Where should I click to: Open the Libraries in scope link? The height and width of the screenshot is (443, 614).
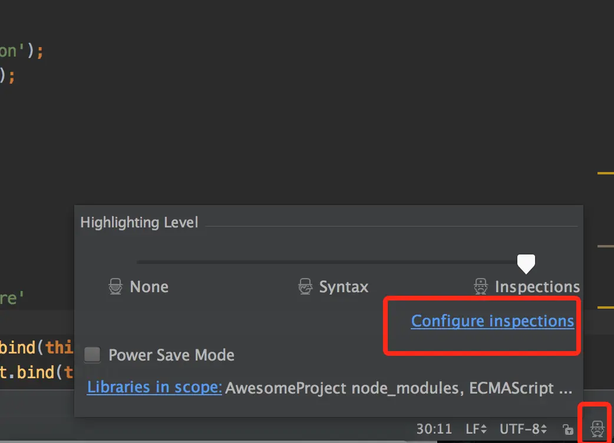pos(154,387)
